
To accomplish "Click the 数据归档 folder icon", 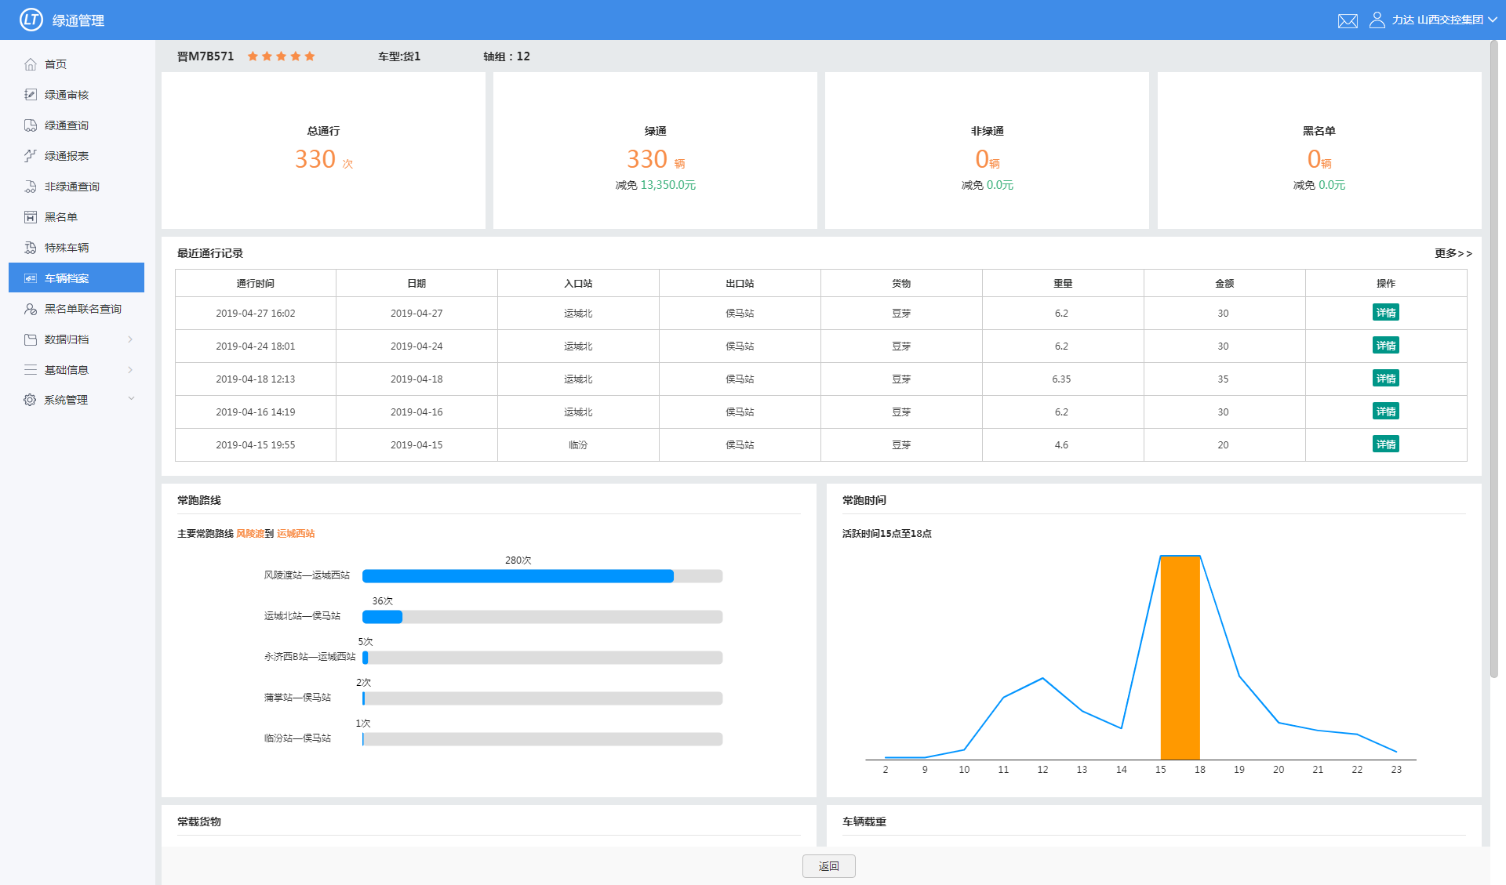I will pyautogui.click(x=31, y=339).
